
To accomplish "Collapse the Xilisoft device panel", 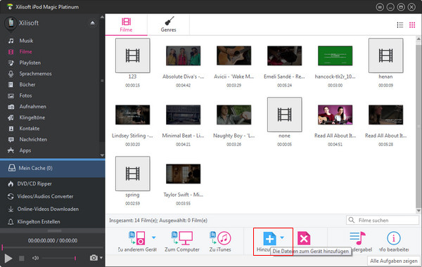I will coord(92,23).
